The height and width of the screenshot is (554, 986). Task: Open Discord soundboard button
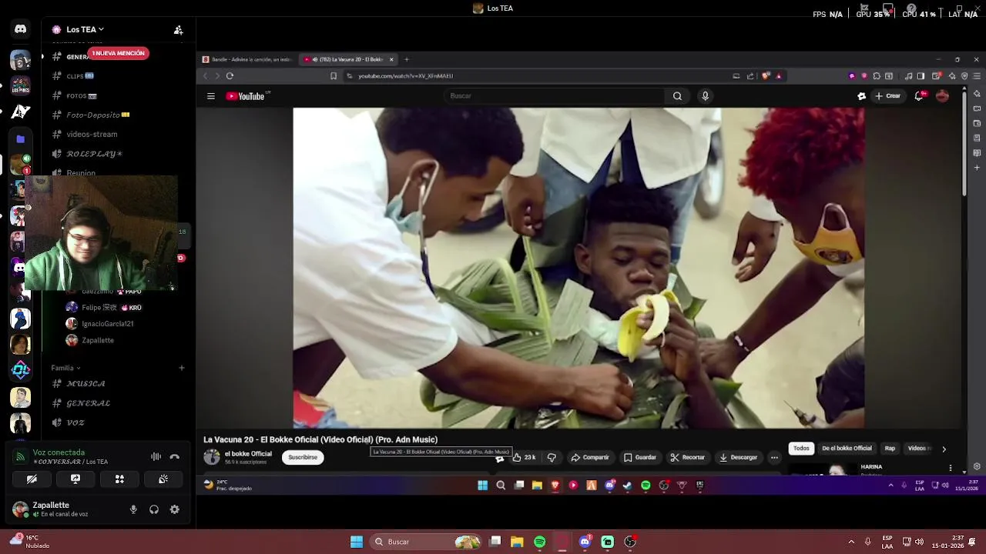click(163, 479)
